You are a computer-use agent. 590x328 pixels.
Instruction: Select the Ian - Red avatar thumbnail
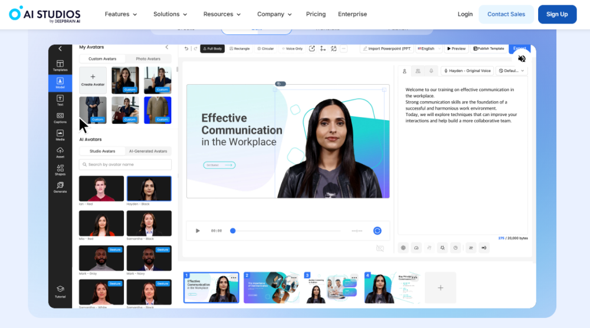coord(101,188)
